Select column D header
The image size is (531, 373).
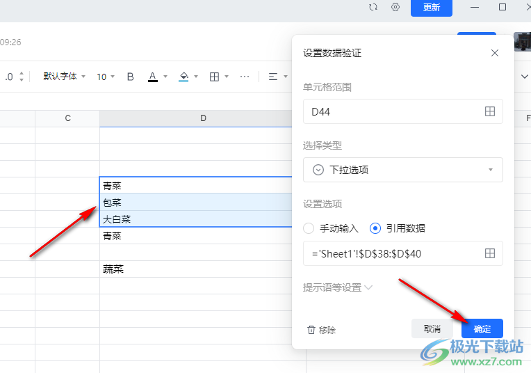203,118
